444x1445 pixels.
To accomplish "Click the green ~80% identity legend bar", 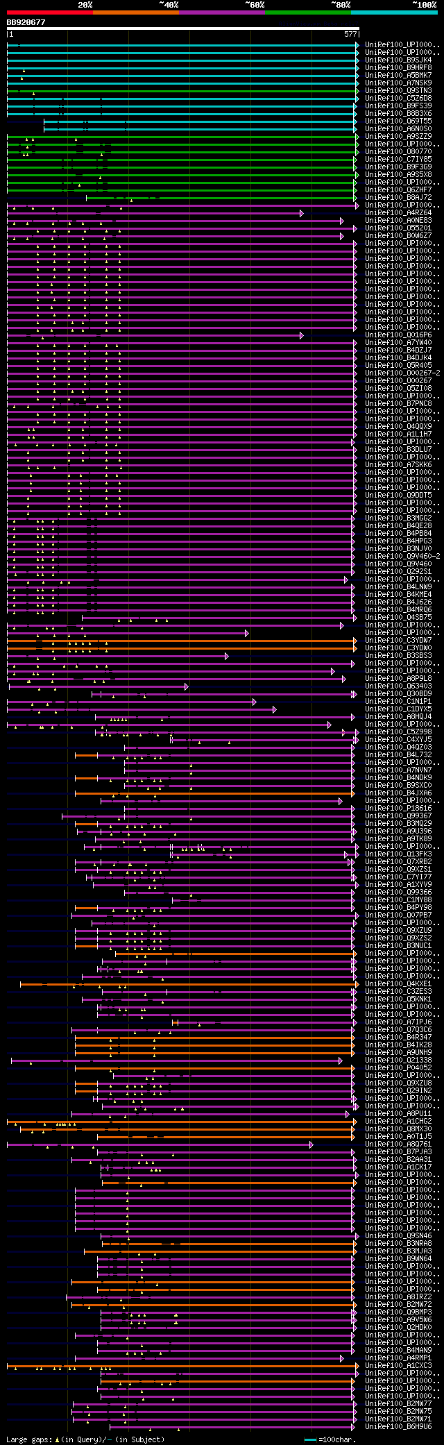I will click(308, 12).
